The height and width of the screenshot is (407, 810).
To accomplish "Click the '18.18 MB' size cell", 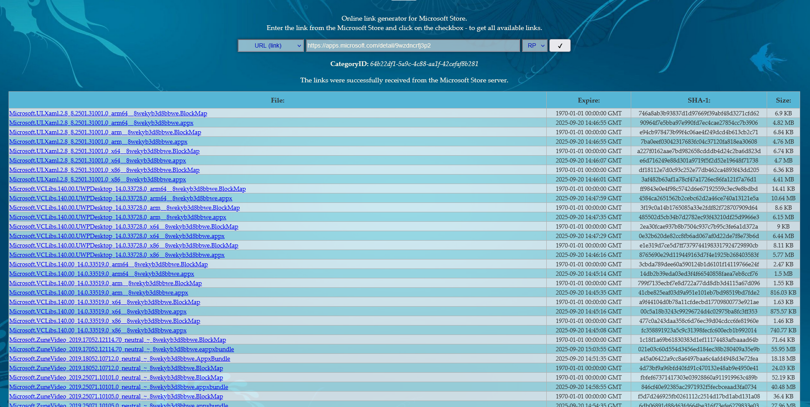I will (783, 359).
